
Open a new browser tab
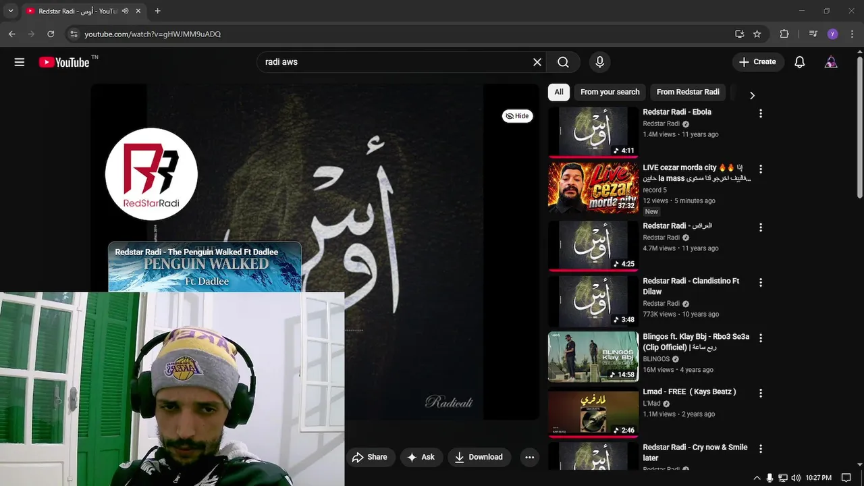click(157, 11)
